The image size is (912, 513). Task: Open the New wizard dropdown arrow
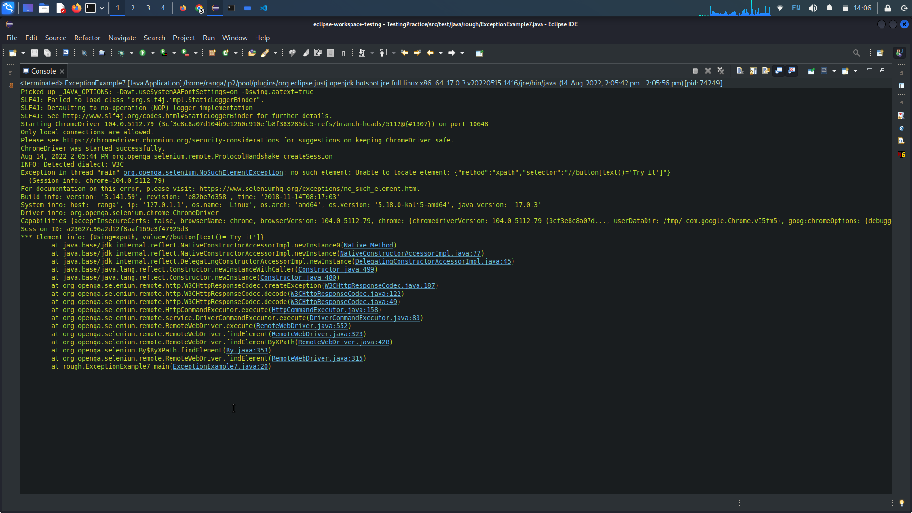[23, 53]
